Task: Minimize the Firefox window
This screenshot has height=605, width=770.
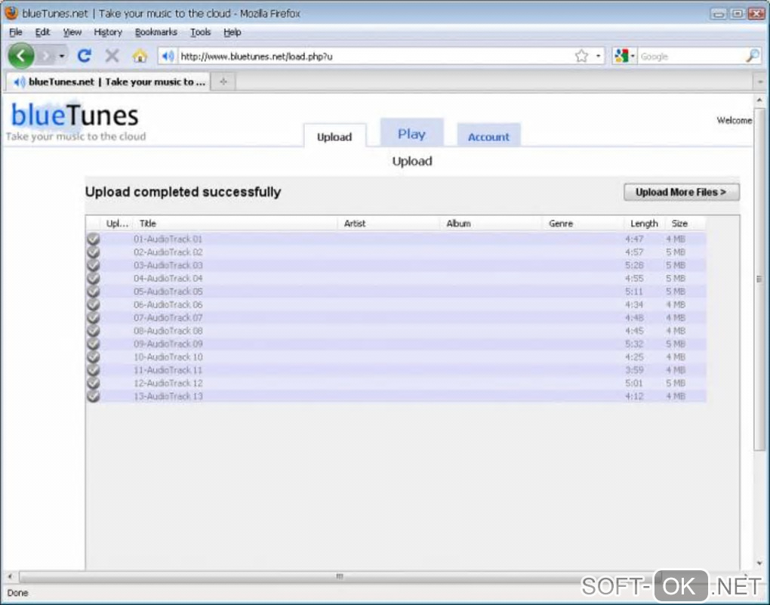Action: [719, 14]
